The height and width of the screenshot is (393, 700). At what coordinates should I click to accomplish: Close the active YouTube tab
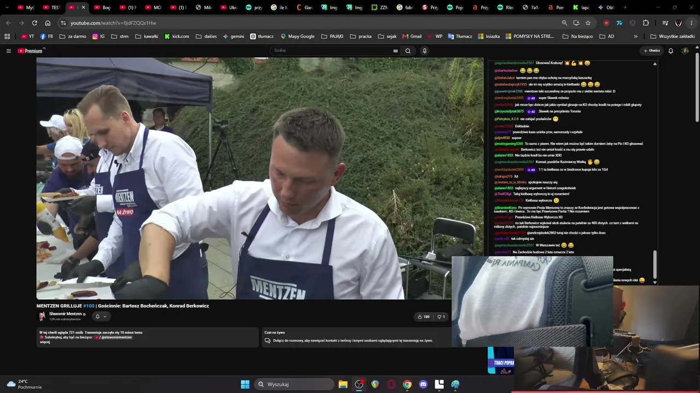point(83,8)
